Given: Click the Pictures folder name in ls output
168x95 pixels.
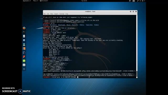Looking at the screenshot, I should [75, 25].
